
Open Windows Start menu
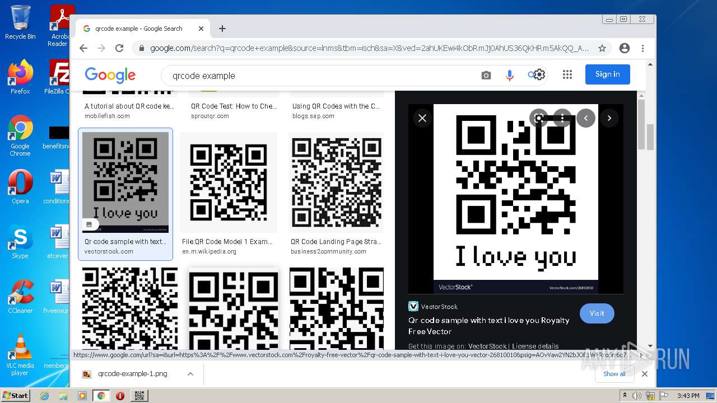point(15,395)
